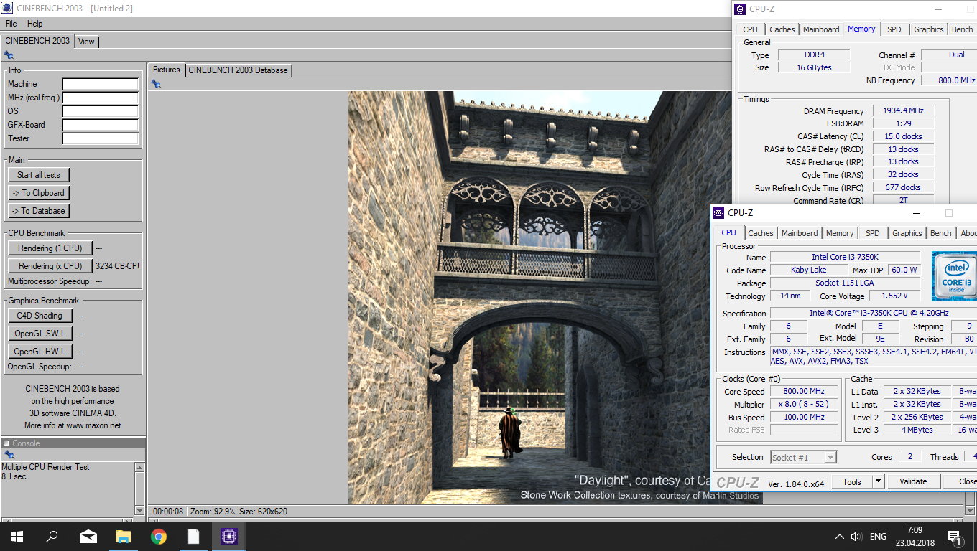This screenshot has width=977, height=551.
Task: Click the CINEBENCH title bar app icon
Action: click(x=8, y=8)
